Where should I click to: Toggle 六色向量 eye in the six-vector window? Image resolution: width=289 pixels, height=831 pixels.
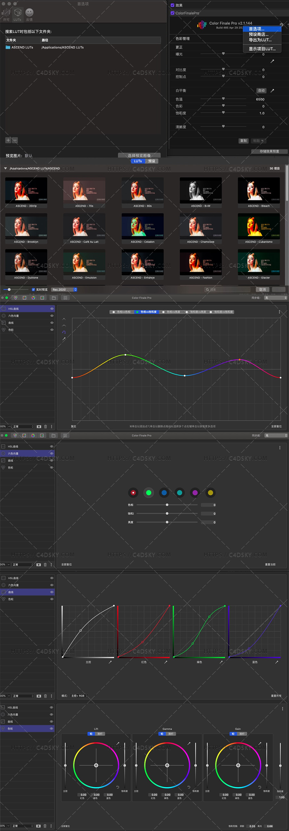click(52, 454)
